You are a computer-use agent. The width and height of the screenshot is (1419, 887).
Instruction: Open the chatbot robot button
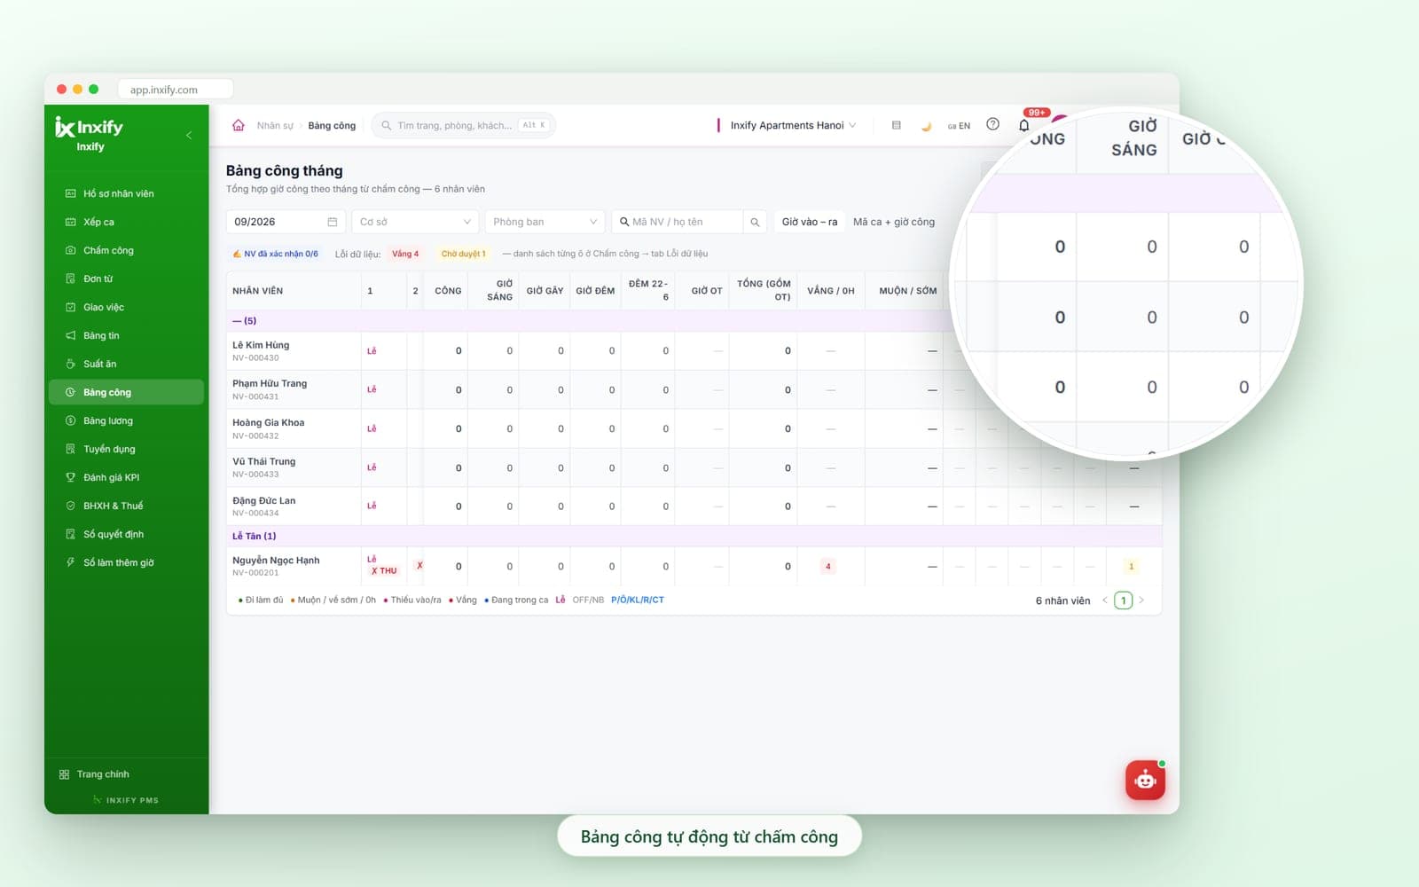tap(1145, 781)
